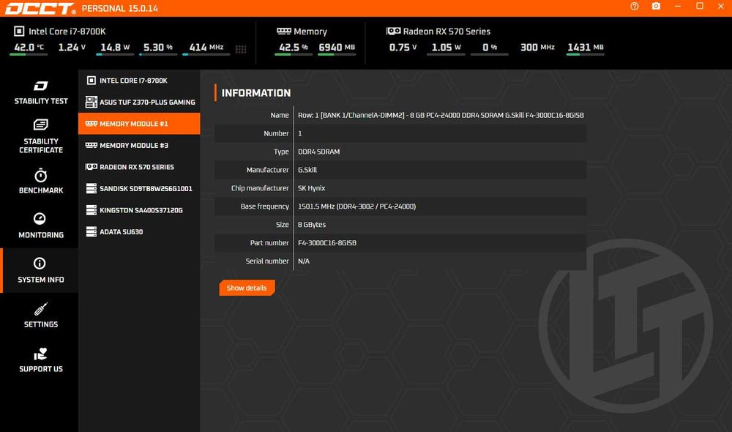This screenshot has height=432, width=732.
Task: Click the CPU usage 5.30 % reading
Action: point(158,47)
